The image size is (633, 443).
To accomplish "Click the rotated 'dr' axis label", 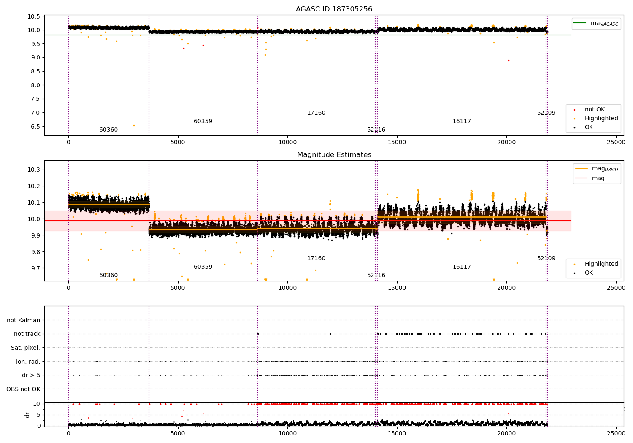I will point(27,415).
